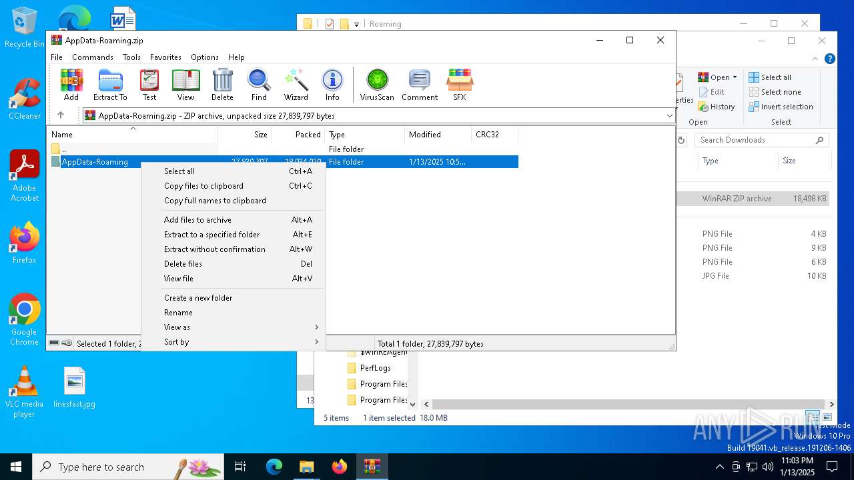Sort by the CRC32 column header
The image size is (854, 480).
point(494,135)
